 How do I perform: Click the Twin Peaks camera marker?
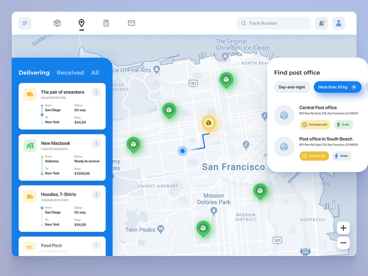(x=160, y=229)
